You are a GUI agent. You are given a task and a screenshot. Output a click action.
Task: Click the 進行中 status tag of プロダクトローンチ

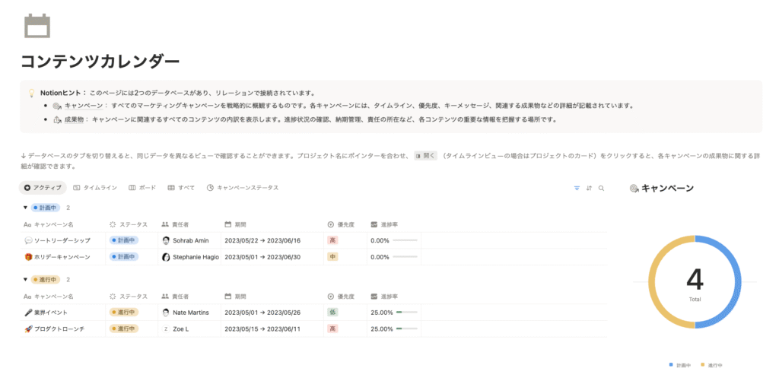click(124, 329)
